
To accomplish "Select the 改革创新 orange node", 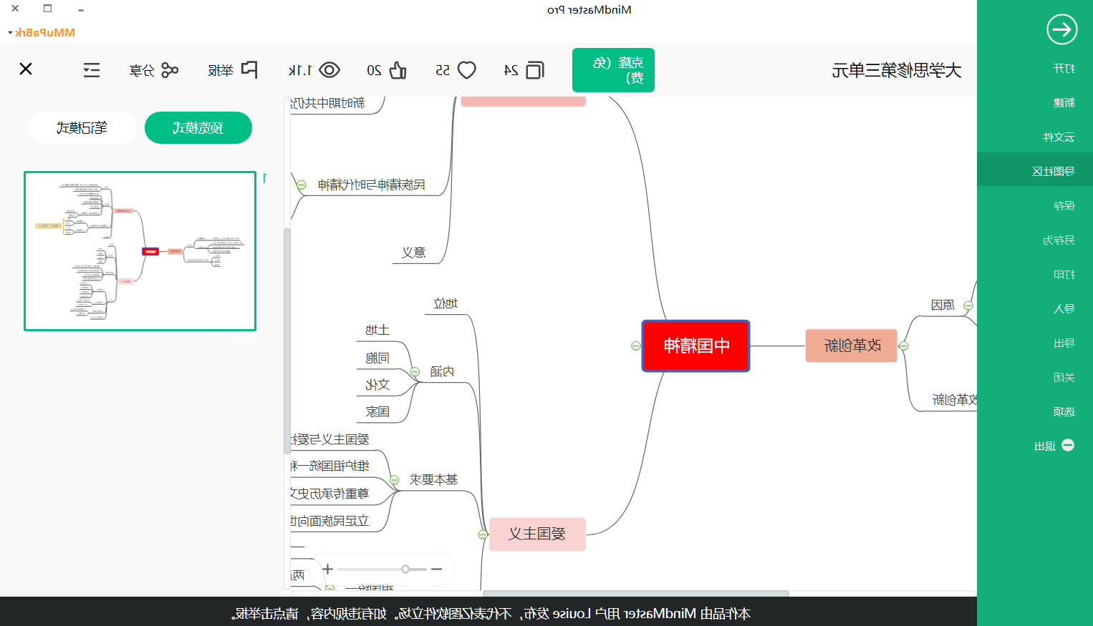I will (852, 346).
